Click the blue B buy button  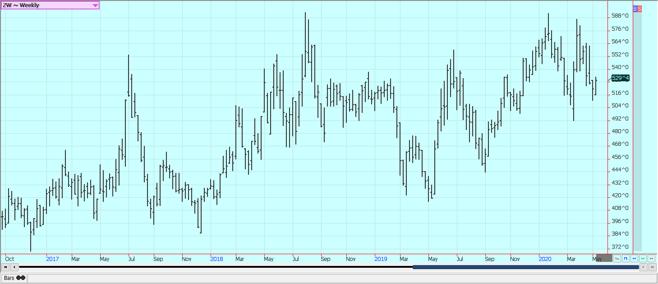click(x=635, y=9)
